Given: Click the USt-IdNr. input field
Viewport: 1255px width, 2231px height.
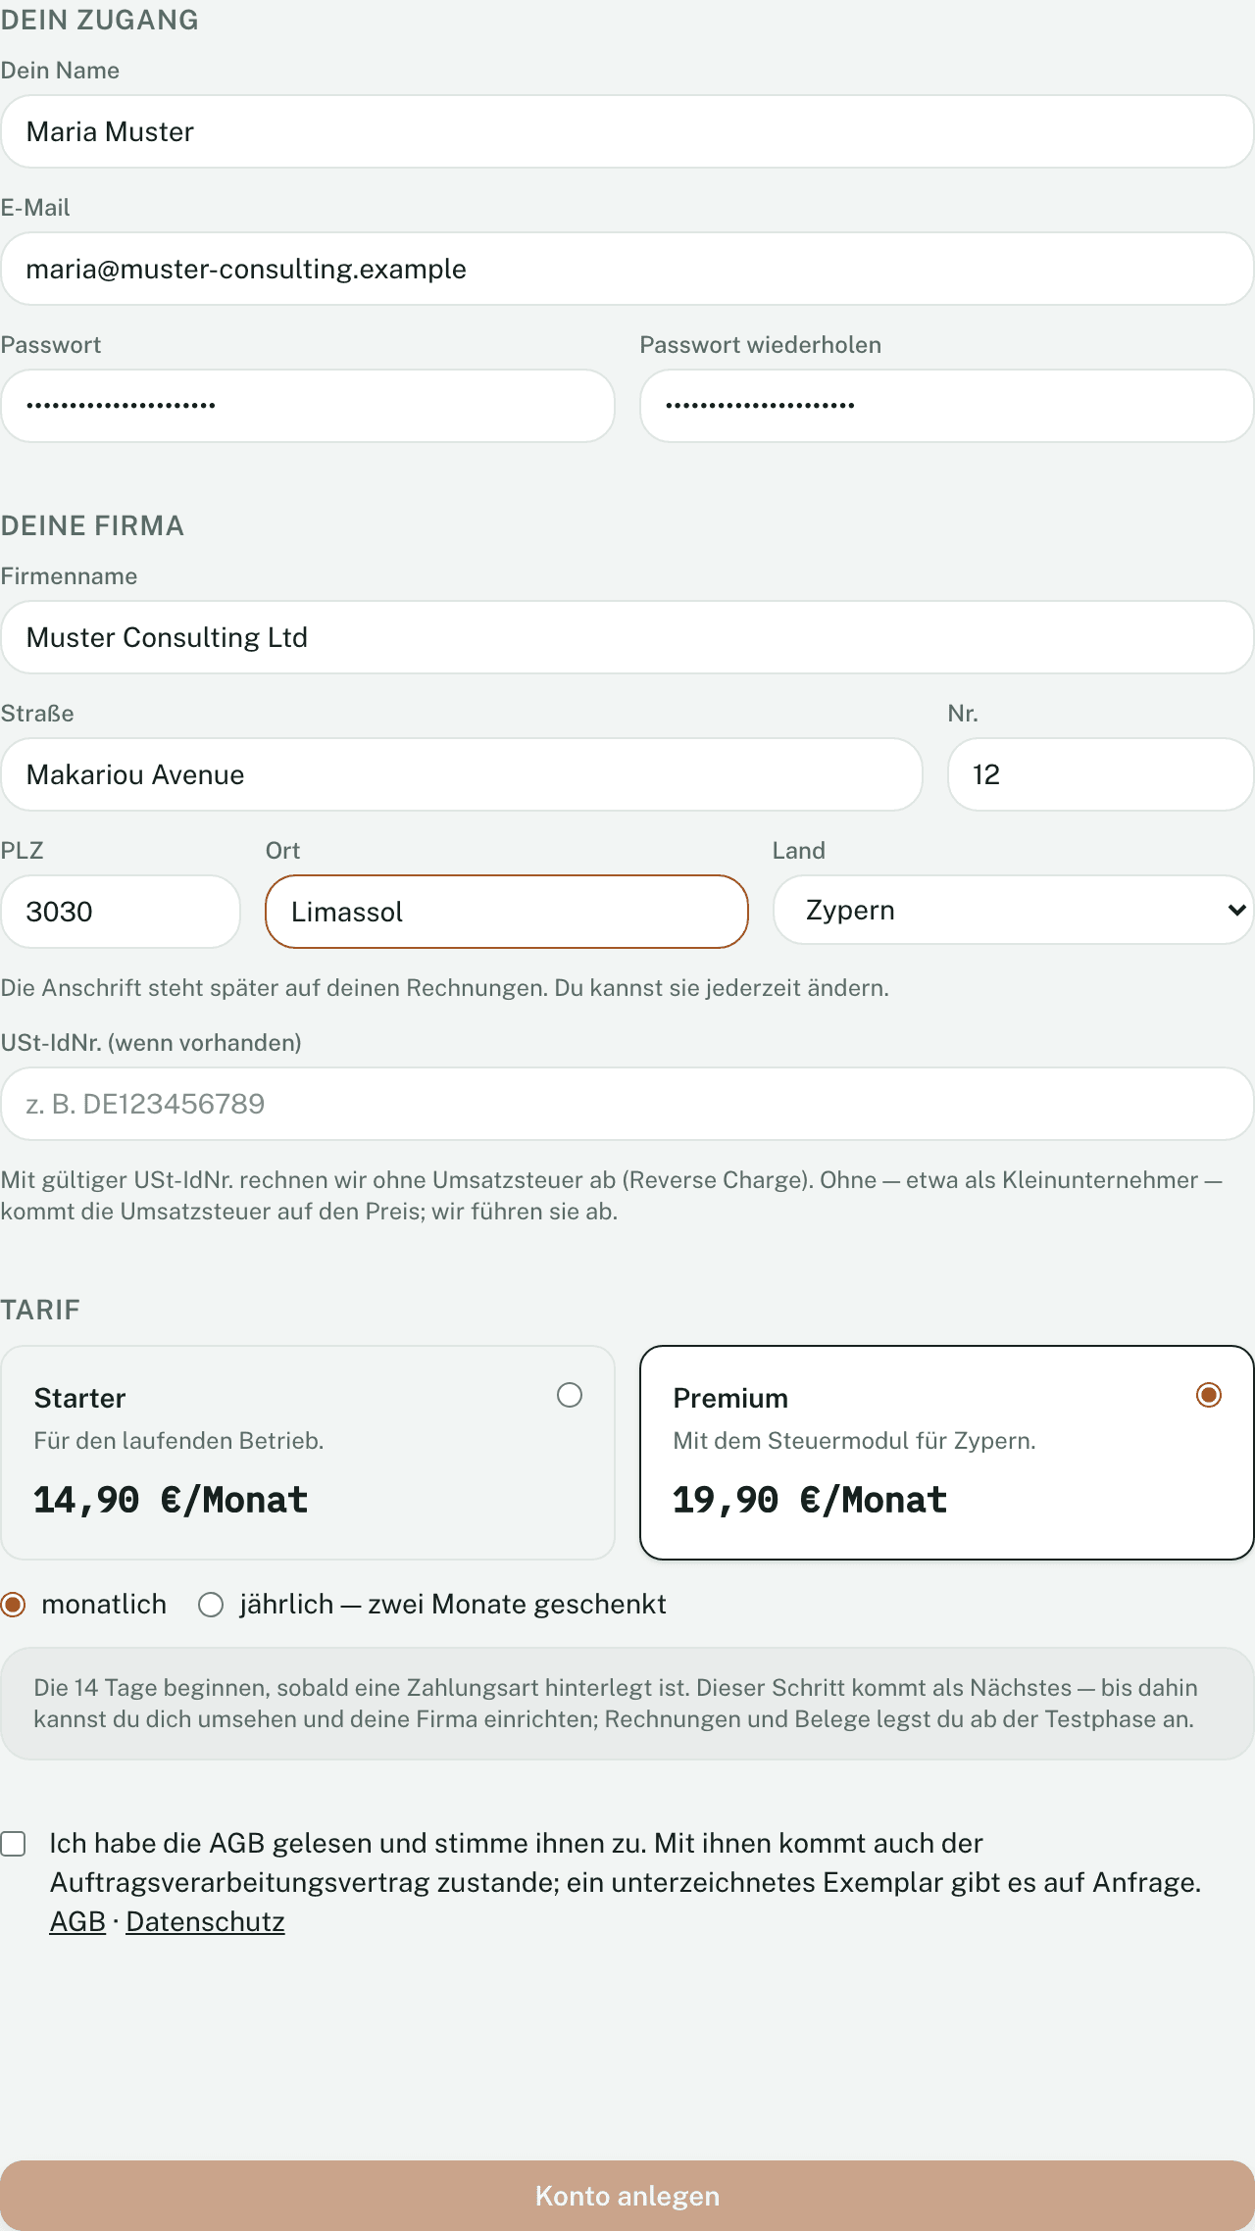Looking at the screenshot, I should 627,1104.
